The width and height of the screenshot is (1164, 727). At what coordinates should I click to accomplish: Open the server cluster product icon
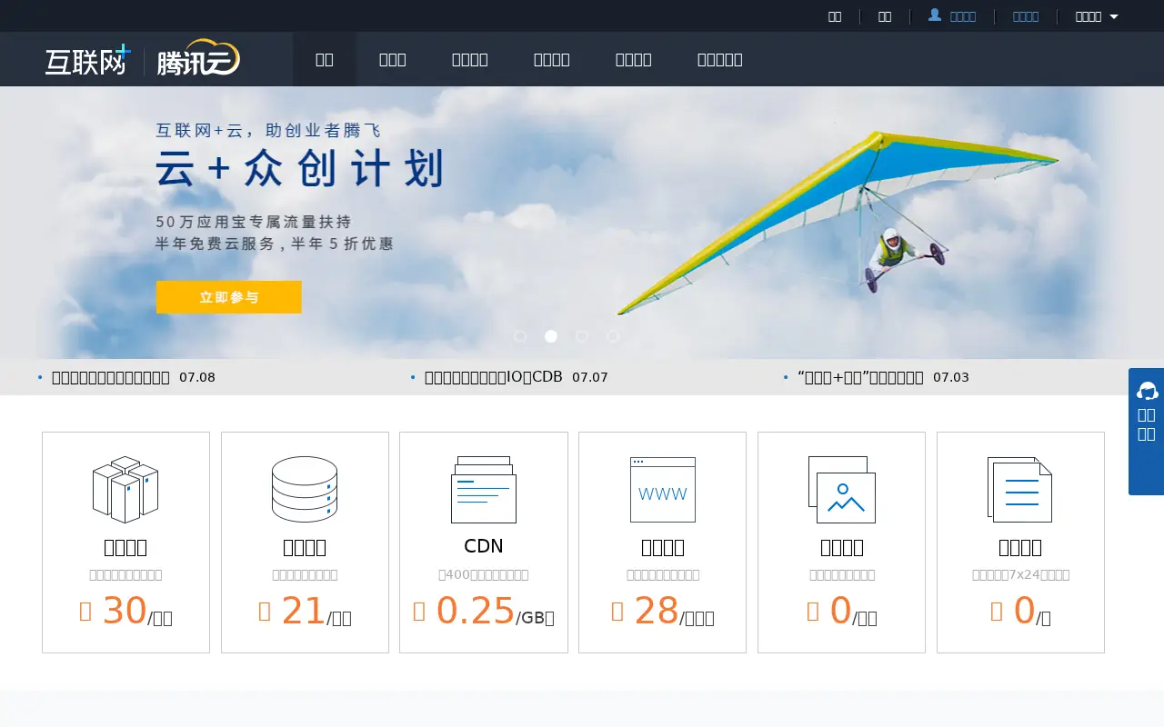tap(125, 489)
